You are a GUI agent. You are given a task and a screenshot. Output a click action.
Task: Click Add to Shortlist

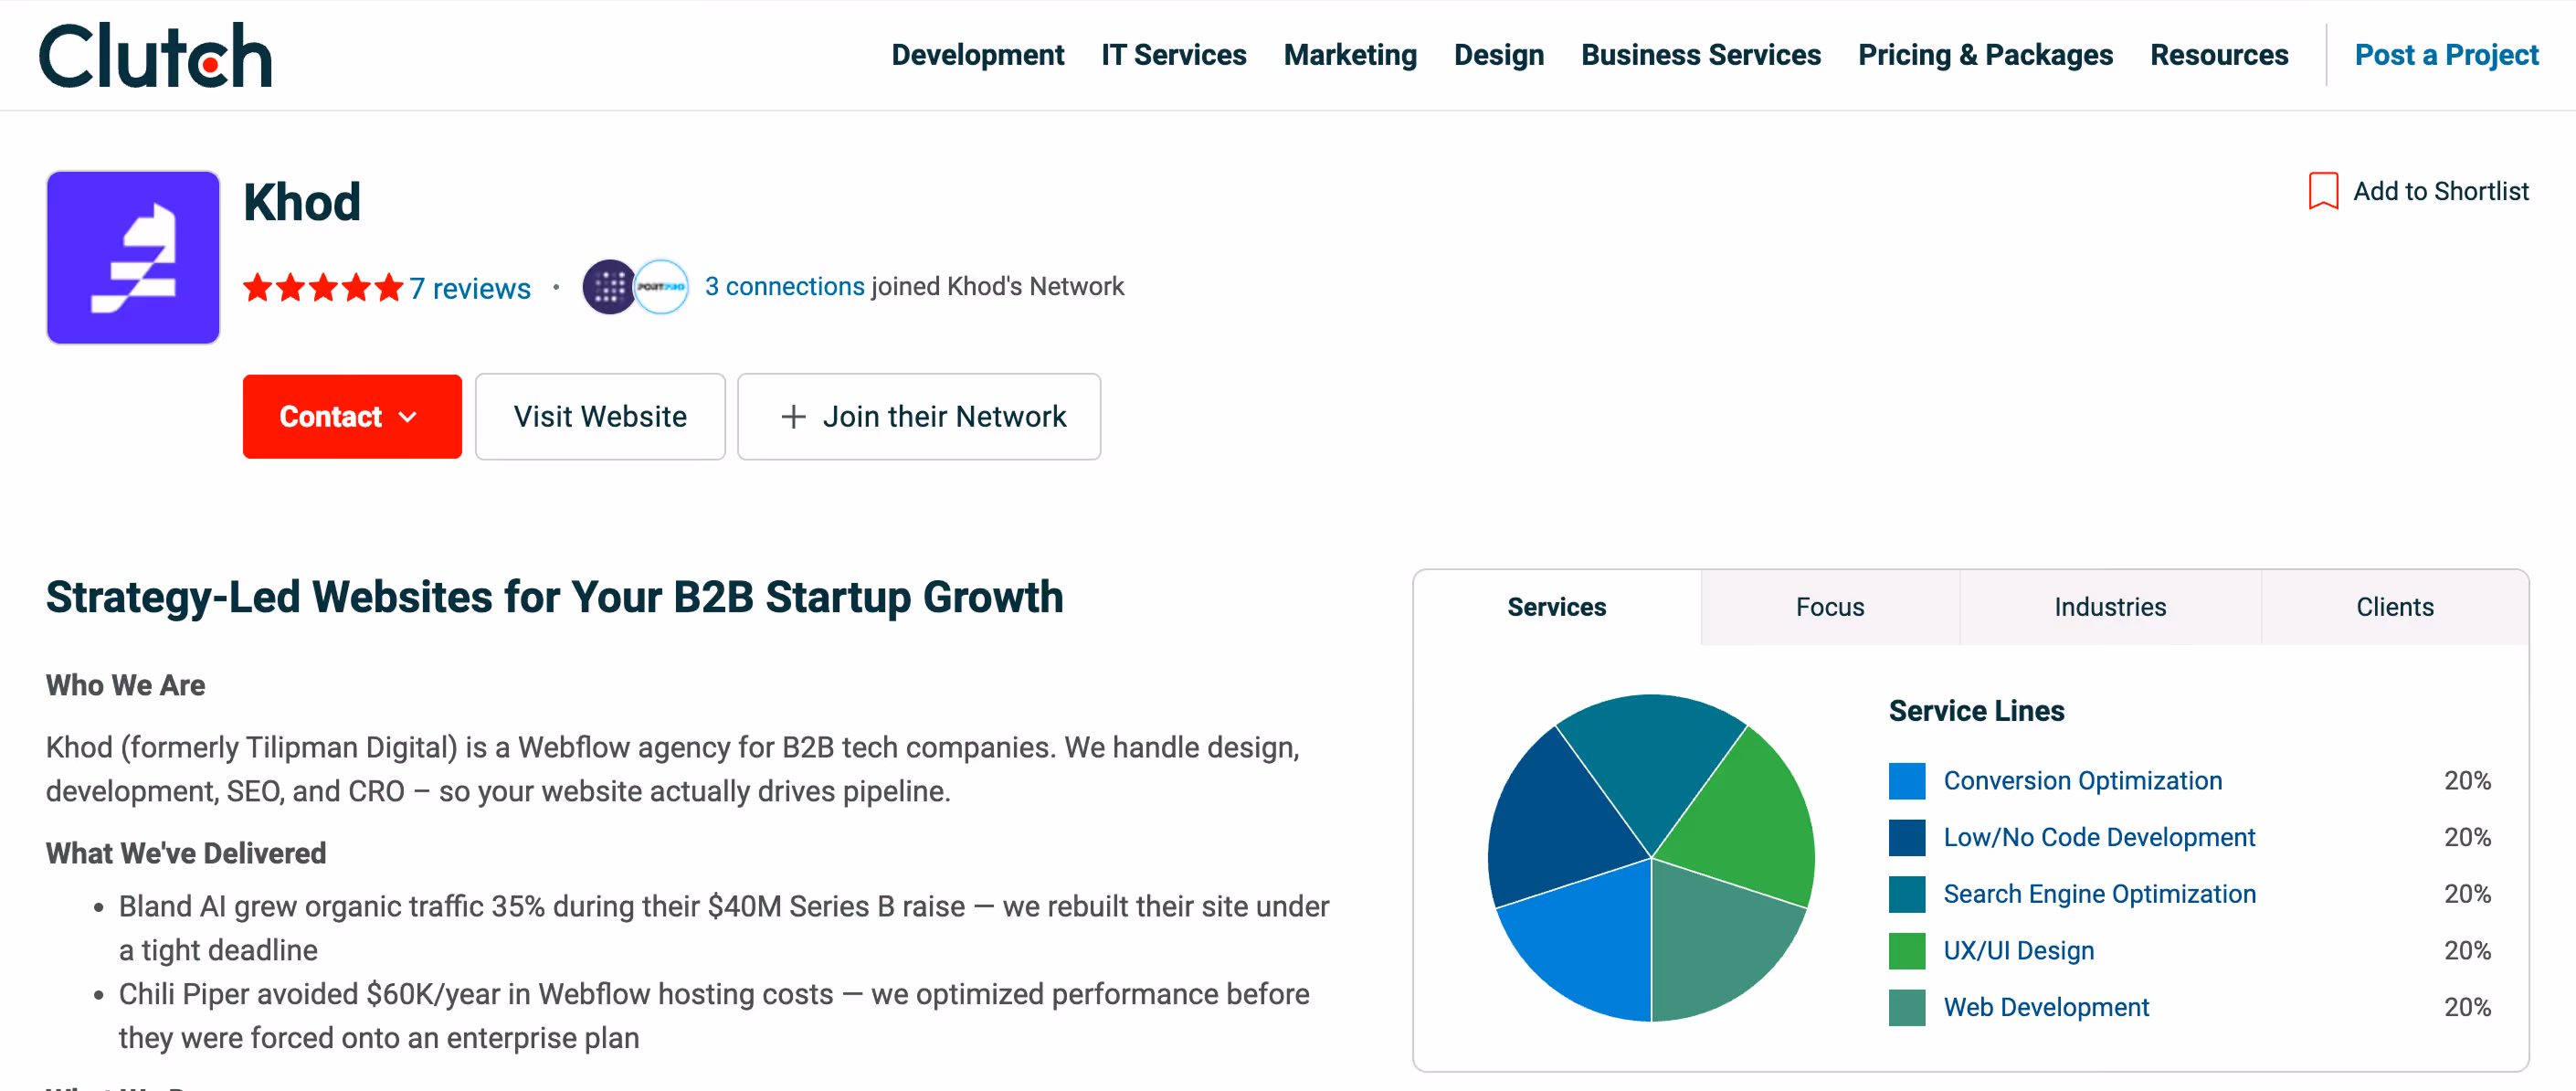(2419, 191)
